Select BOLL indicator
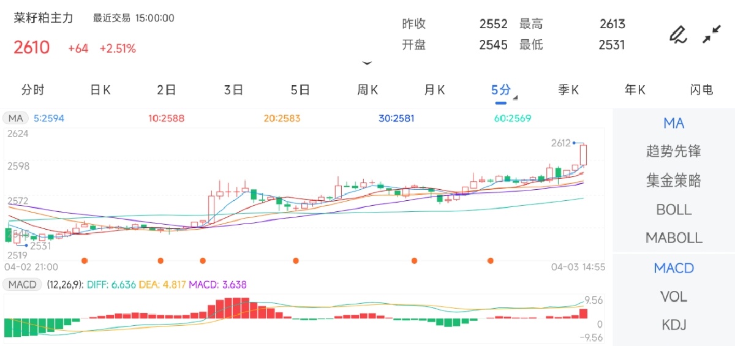The image size is (735, 346). coord(674,209)
